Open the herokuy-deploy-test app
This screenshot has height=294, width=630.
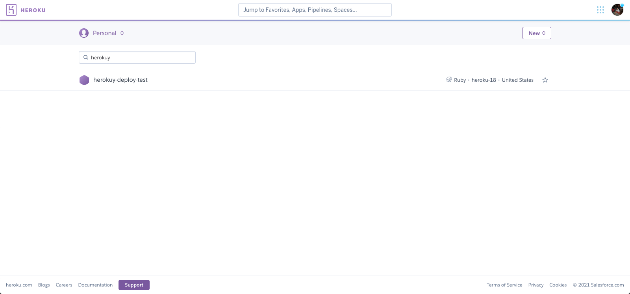[x=120, y=80]
